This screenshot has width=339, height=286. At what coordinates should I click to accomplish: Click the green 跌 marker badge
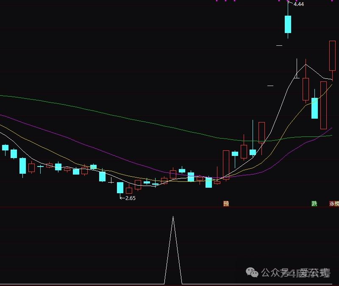click(314, 203)
